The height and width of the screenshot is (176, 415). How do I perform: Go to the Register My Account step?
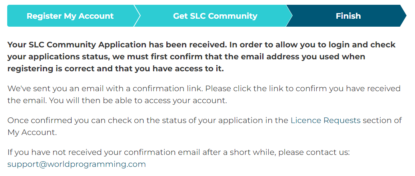coord(70,16)
